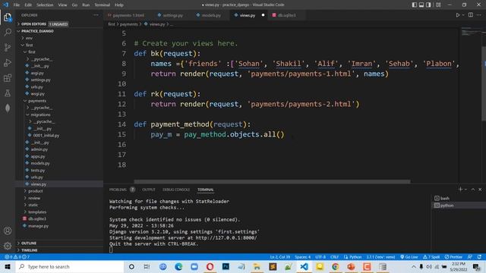Collapse the PRACTICE_DJANGO root folder
Screen dimensions: 486x273
click(59, 31)
